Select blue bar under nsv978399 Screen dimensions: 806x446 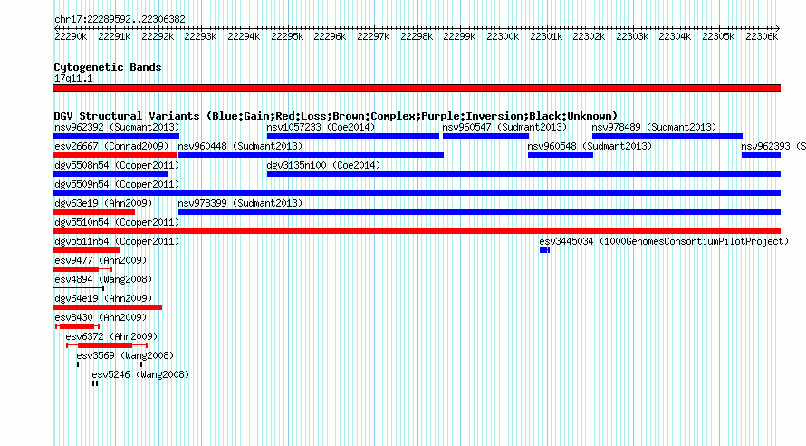click(480, 212)
